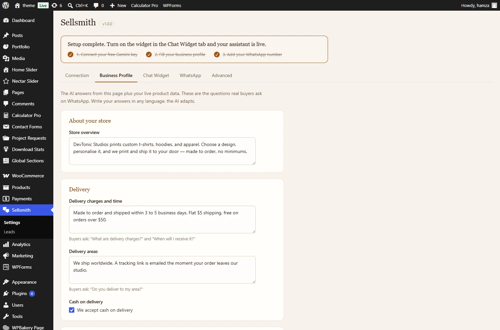Click the Products sidebar icon

6,187
